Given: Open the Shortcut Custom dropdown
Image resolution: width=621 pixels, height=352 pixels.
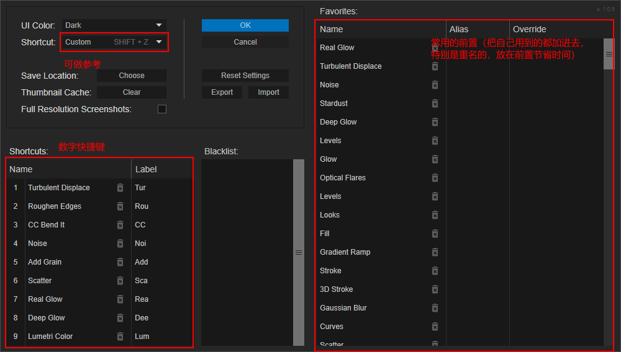Looking at the screenshot, I should coord(114,42).
